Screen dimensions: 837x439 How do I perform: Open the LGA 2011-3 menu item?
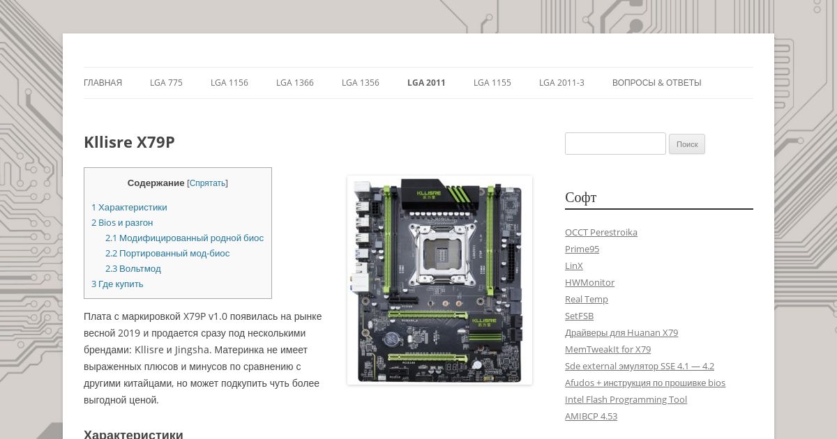pos(561,82)
